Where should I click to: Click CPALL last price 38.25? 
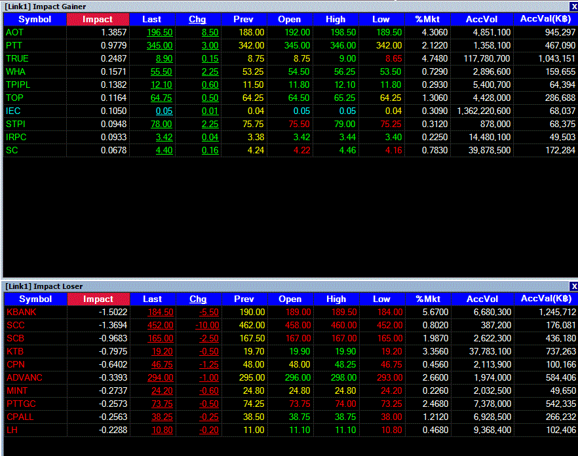click(x=163, y=417)
